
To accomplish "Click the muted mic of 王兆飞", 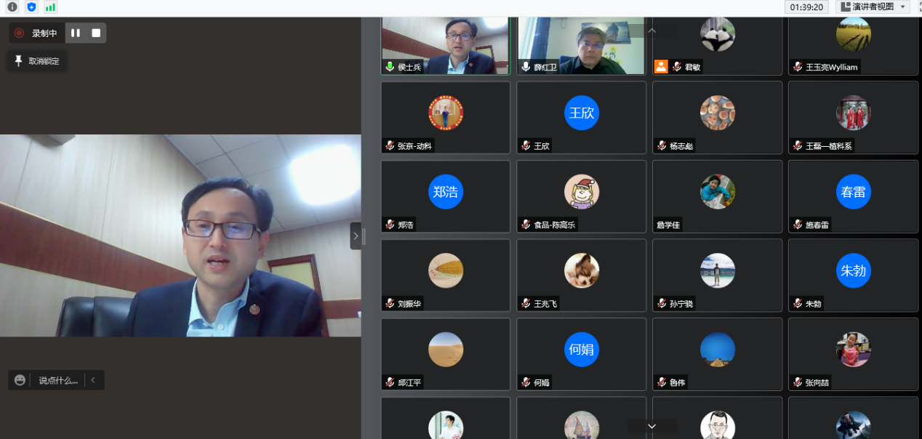I will coord(526,304).
